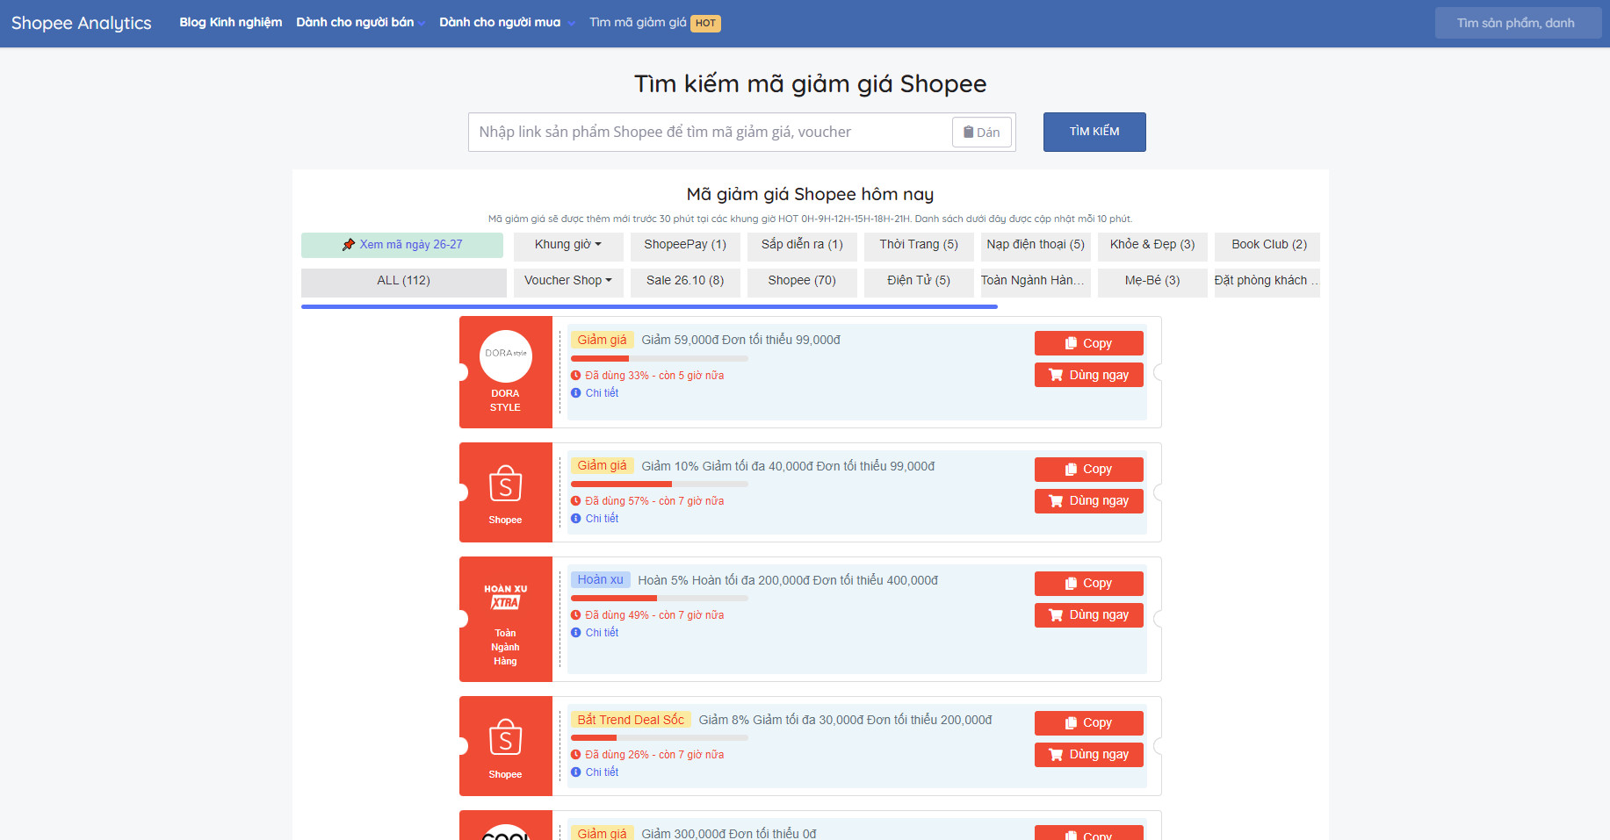Screen dimensions: 1610x840
Task: Click clock icon next to Đã dùng 33%
Action: click(576, 376)
